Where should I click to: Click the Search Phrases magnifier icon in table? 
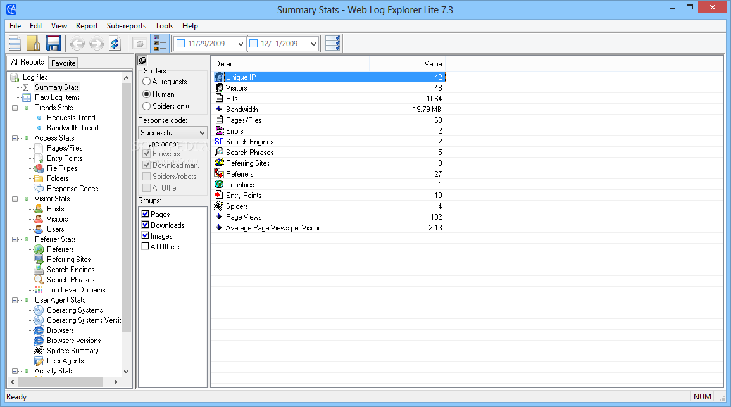pyautogui.click(x=219, y=152)
